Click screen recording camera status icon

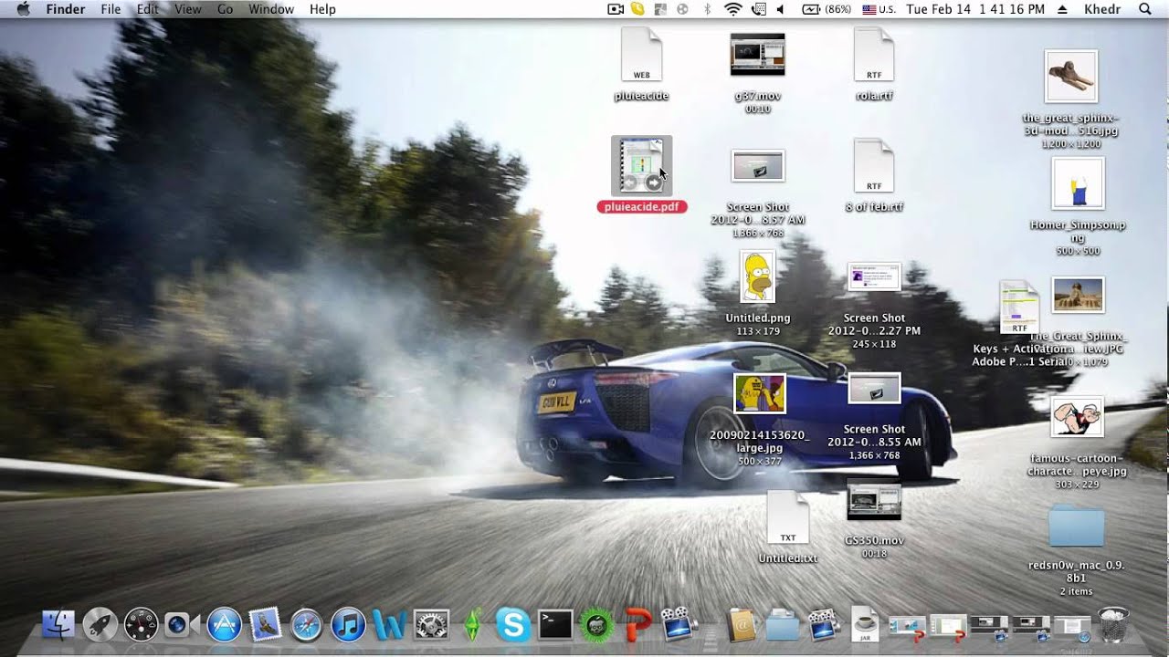616,9
